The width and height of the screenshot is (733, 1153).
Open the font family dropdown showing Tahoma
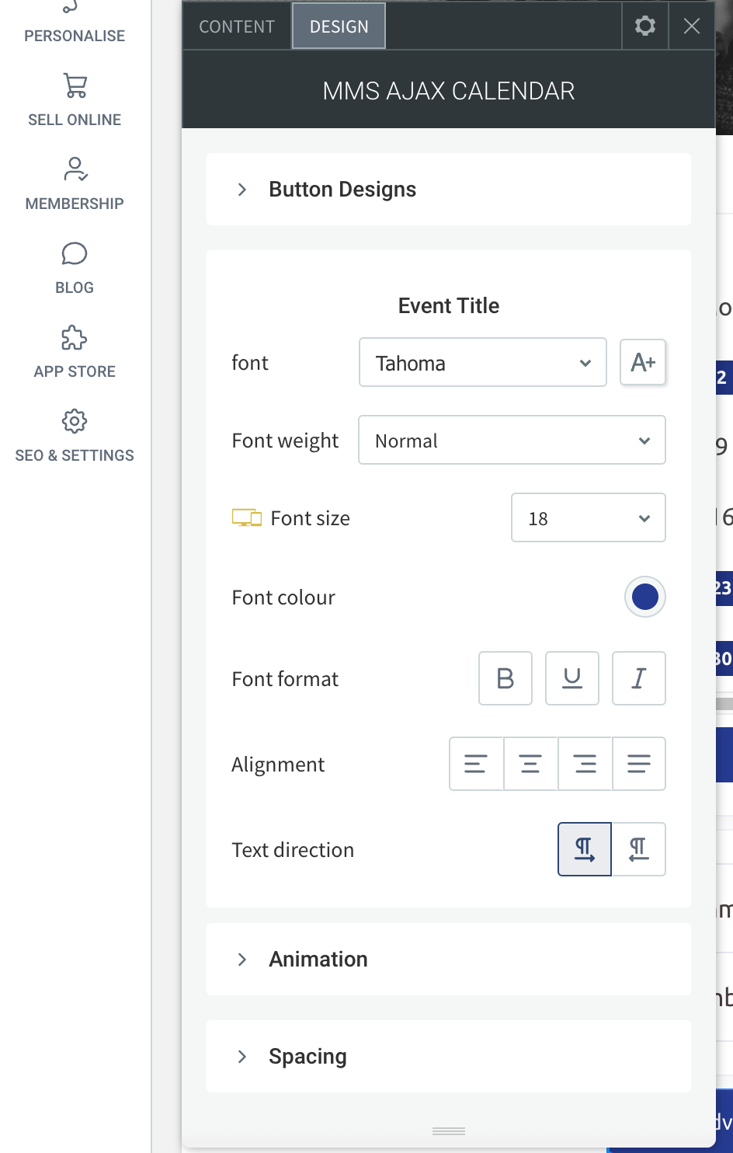coord(482,362)
